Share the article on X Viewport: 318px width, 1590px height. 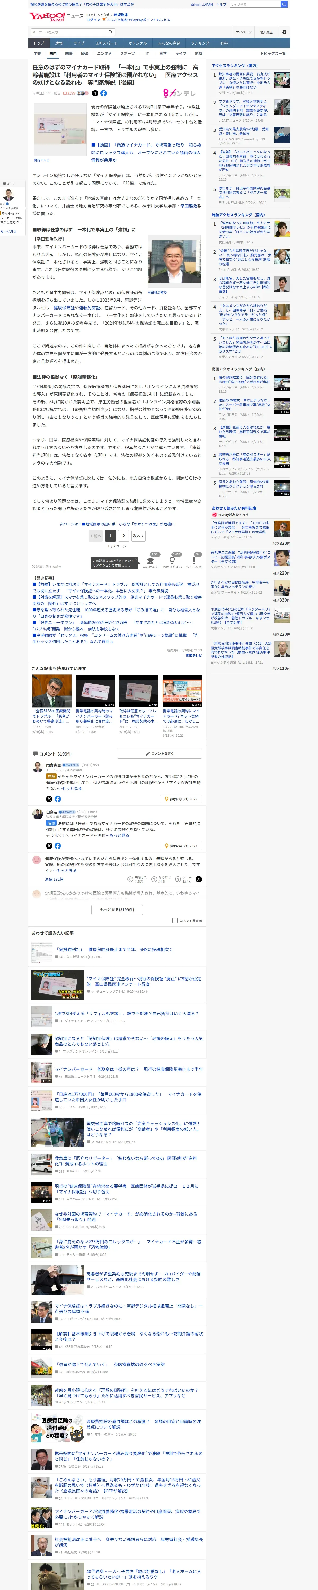[x=95, y=93]
